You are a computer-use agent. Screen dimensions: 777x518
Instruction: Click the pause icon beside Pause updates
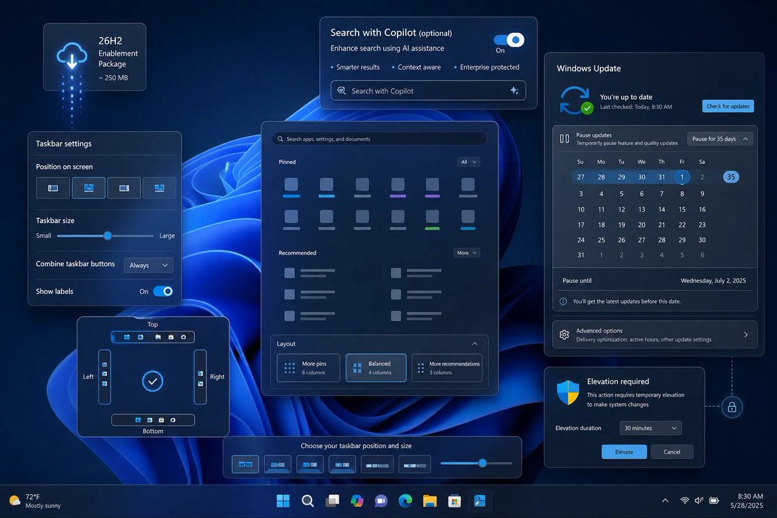[x=565, y=139]
